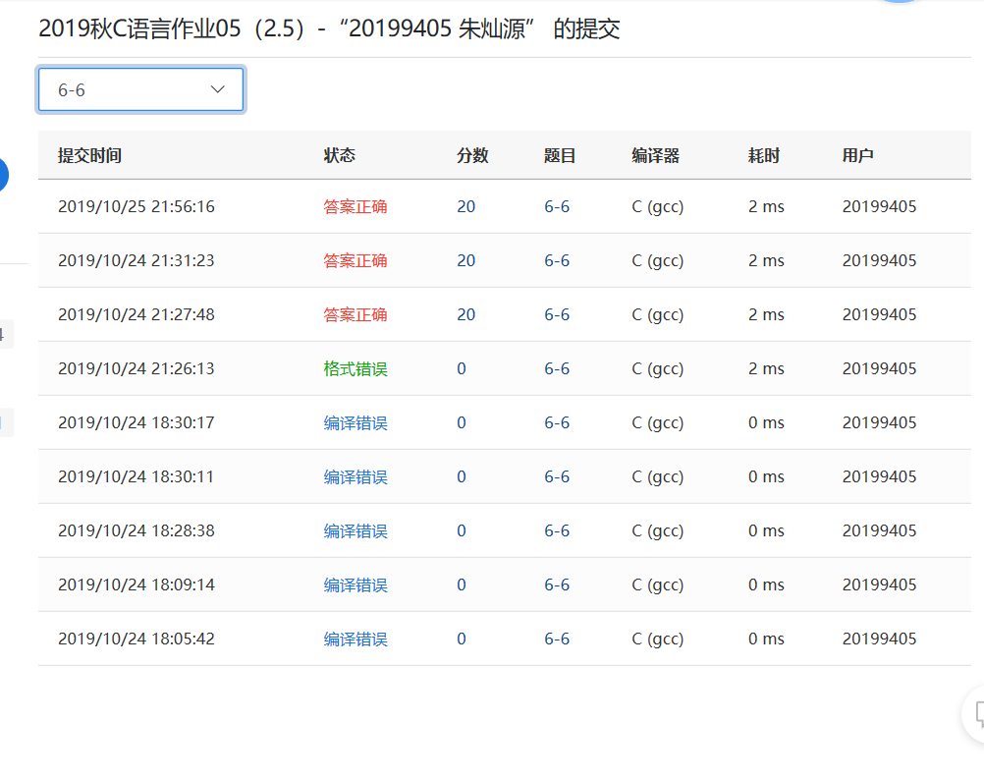The image size is (984, 779).
Task: Select the "分数" column header
Action: tap(472, 155)
